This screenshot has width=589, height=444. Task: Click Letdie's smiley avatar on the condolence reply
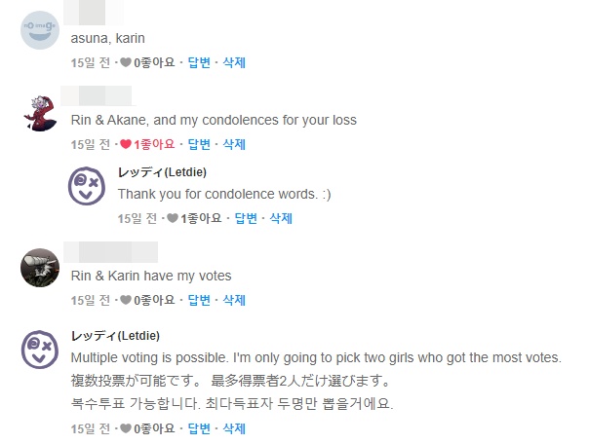(x=87, y=186)
